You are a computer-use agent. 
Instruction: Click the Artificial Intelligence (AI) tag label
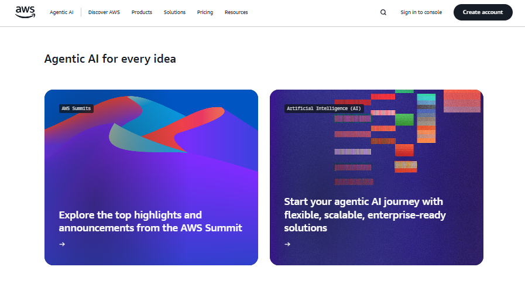[324, 108]
